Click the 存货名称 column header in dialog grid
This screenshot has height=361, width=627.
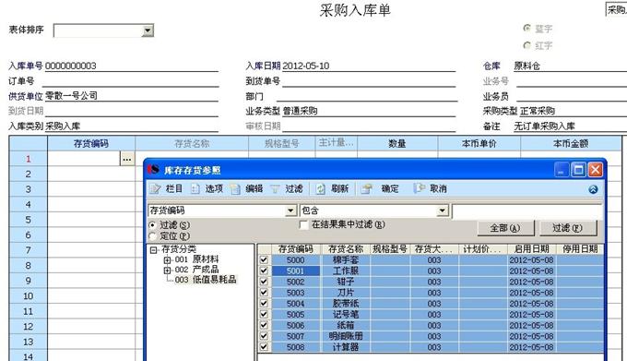point(346,249)
